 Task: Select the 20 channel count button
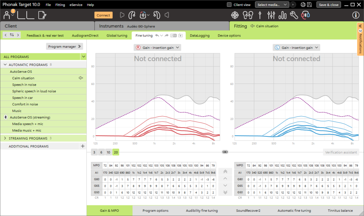click(116, 152)
